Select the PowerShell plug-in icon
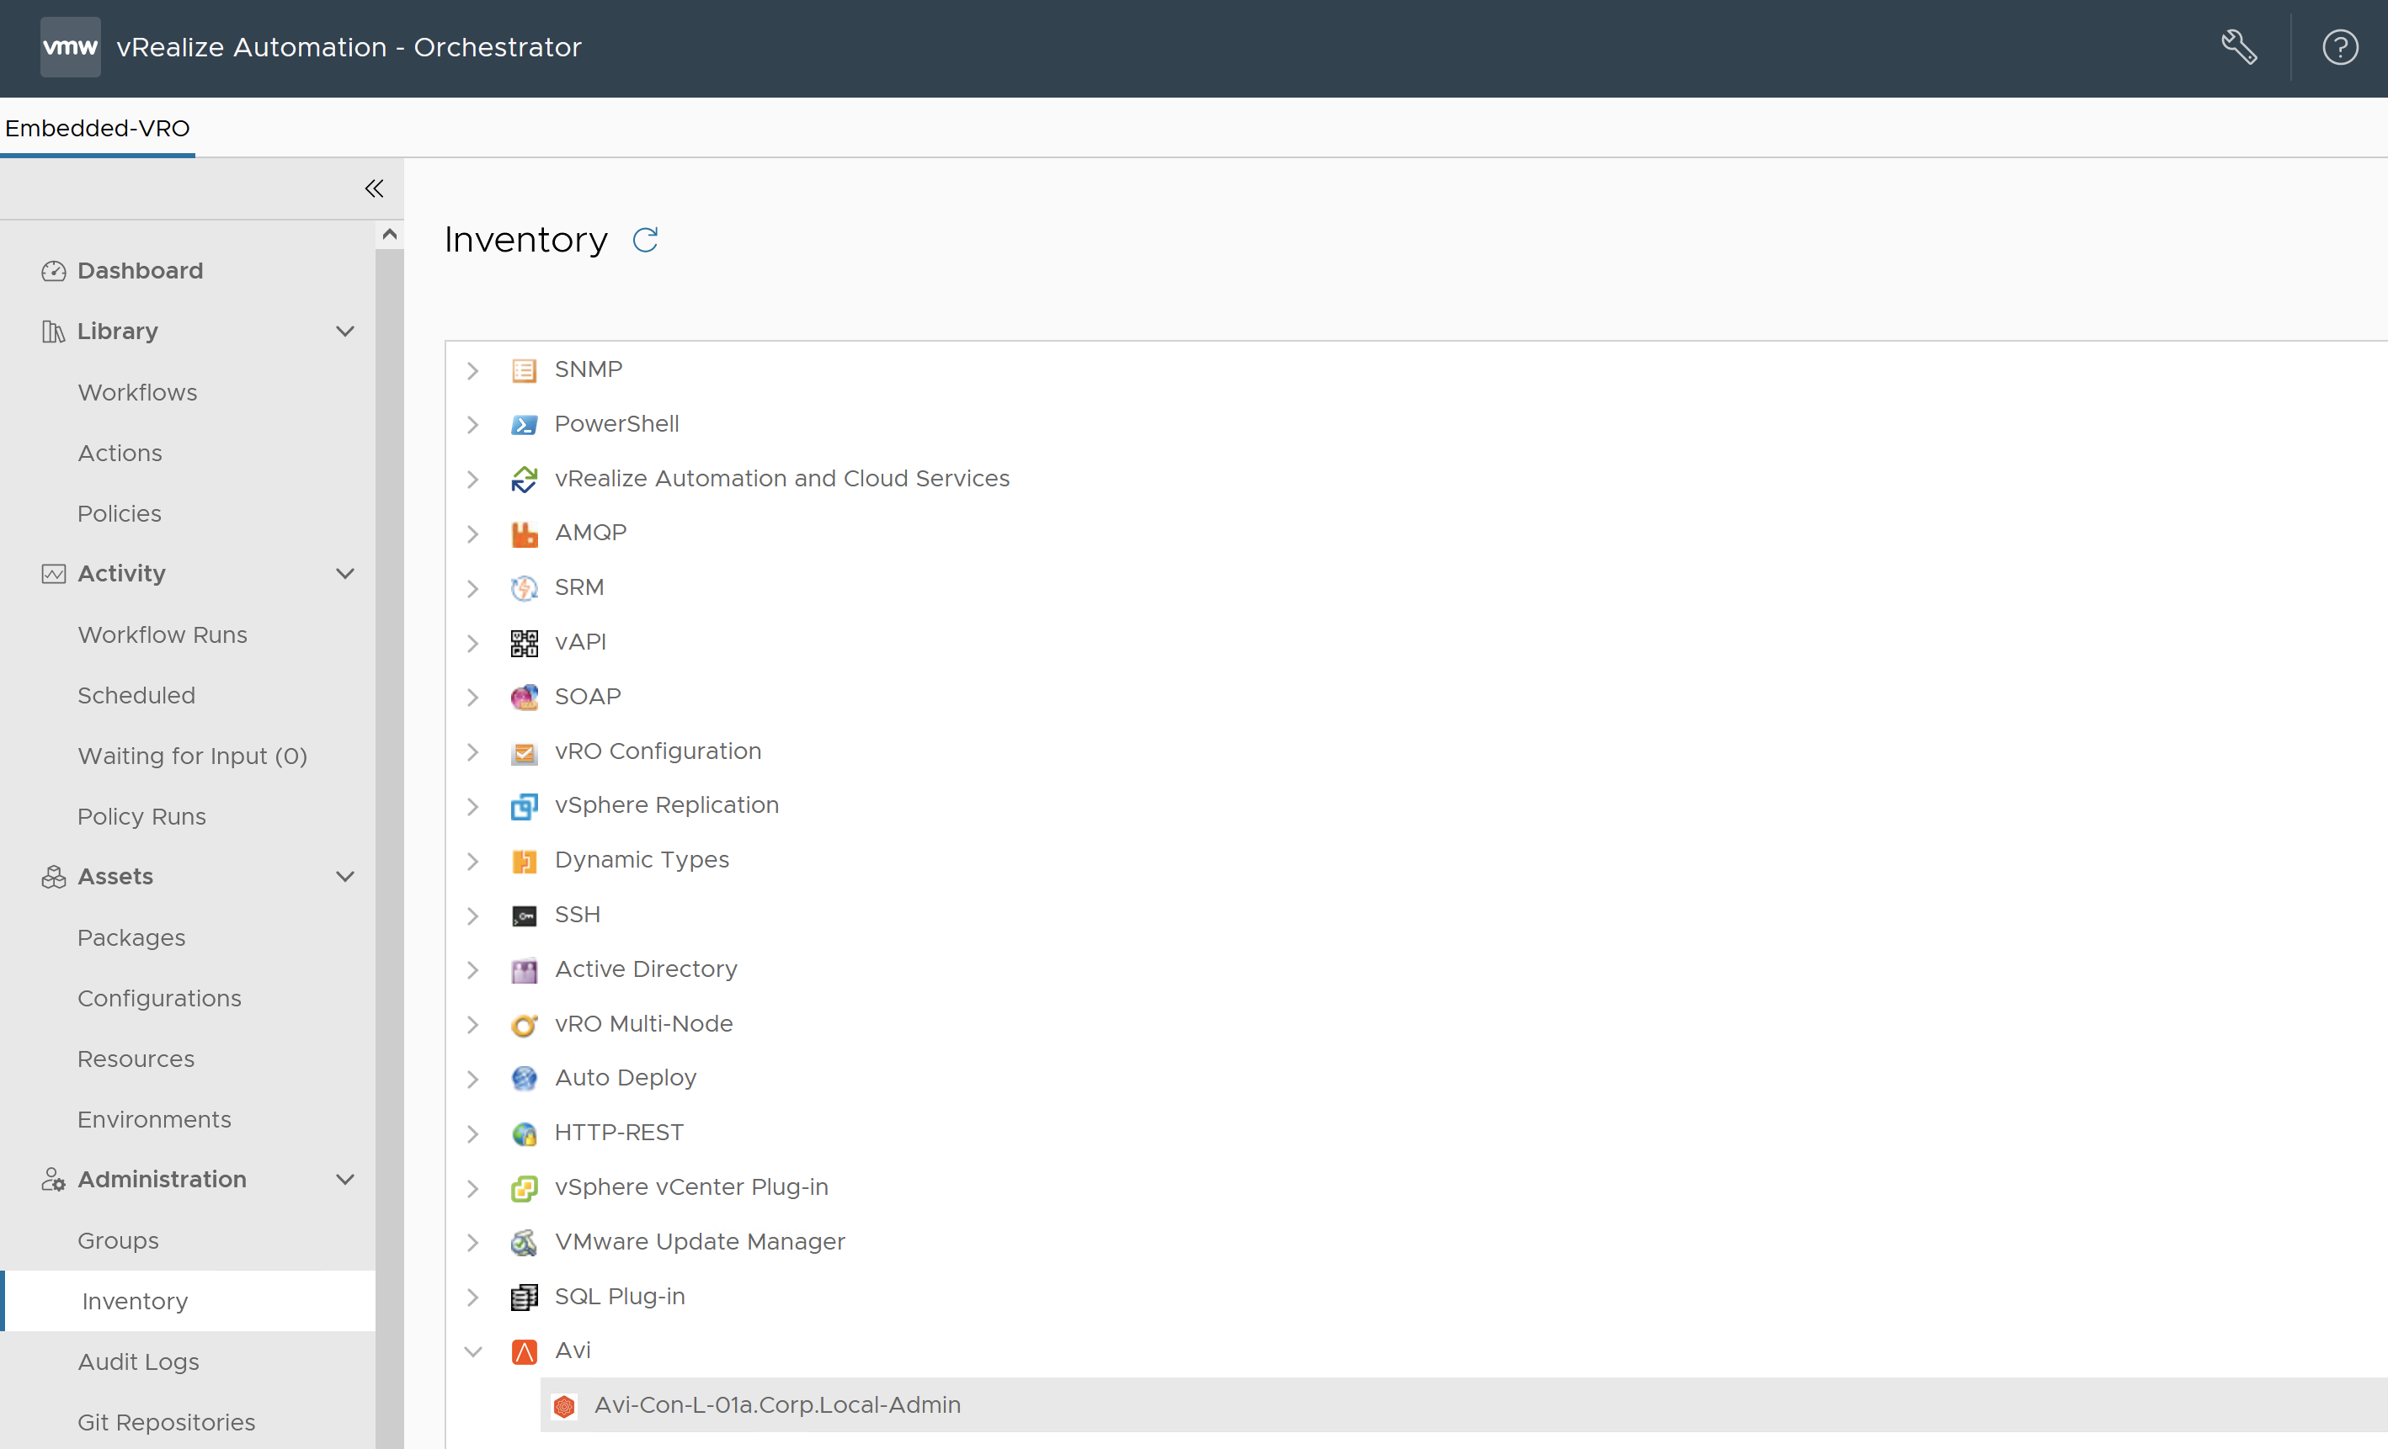Screen dimensions: 2388x1449 click(525, 424)
